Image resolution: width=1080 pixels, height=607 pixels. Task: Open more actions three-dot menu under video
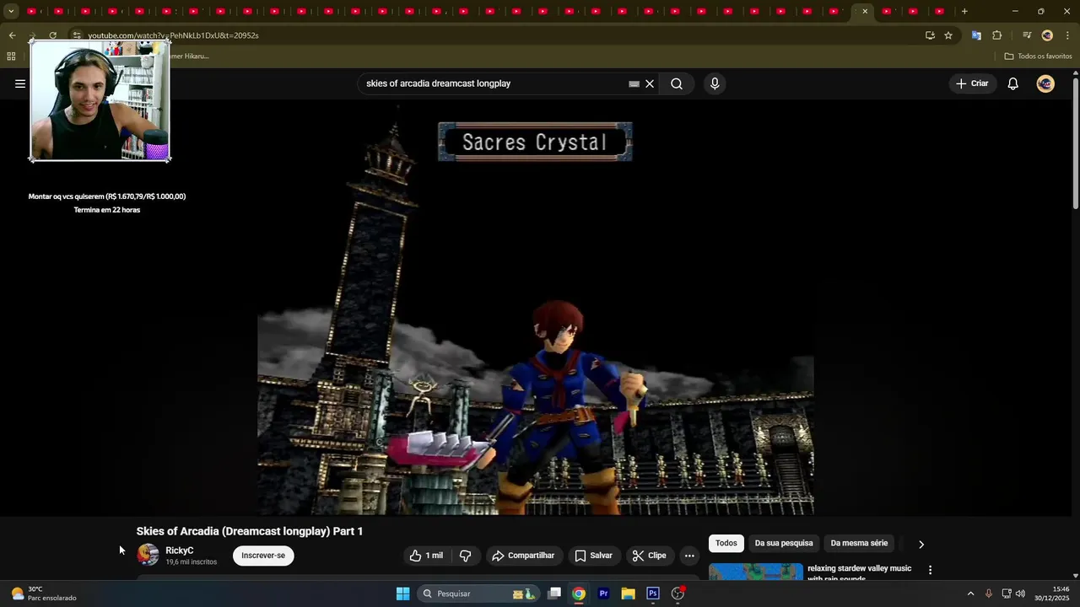(x=689, y=556)
